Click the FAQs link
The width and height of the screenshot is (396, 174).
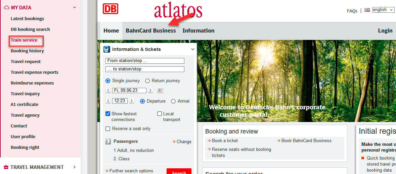[352, 11]
